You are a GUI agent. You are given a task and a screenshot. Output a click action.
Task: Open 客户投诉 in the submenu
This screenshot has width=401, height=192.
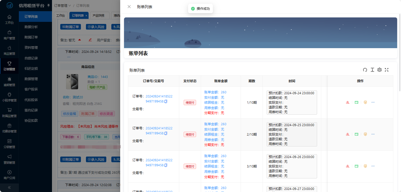click(x=35, y=89)
